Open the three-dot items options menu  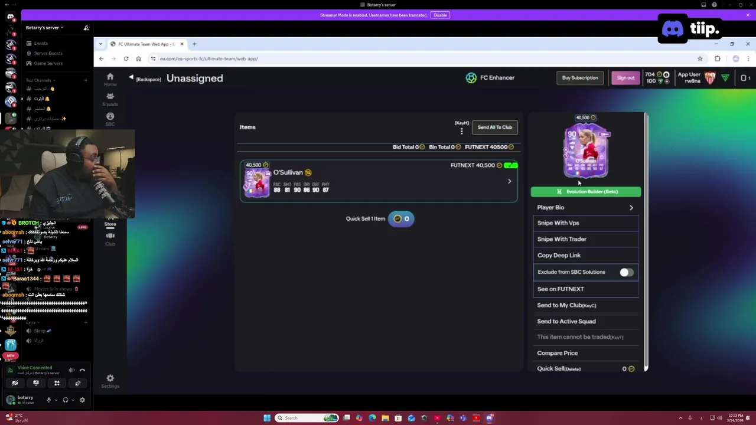click(462, 131)
